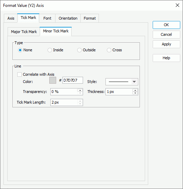Close the Format Value Axis dialog
183x189 pixels.
(x=177, y=5)
